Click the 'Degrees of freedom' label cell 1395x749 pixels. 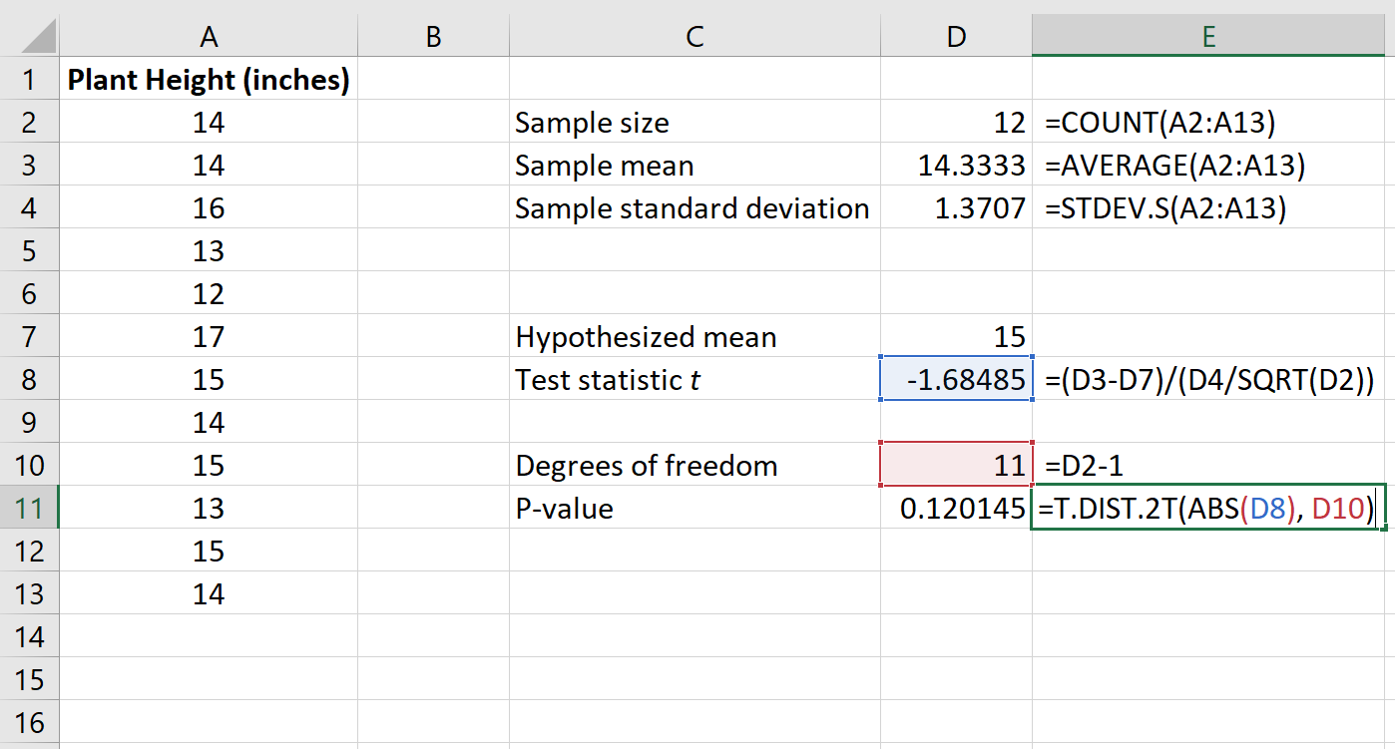(x=695, y=465)
